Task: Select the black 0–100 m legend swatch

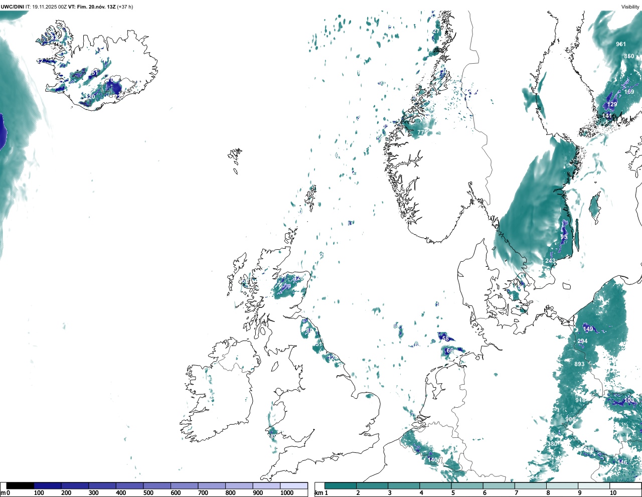Action: coord(20,485)
